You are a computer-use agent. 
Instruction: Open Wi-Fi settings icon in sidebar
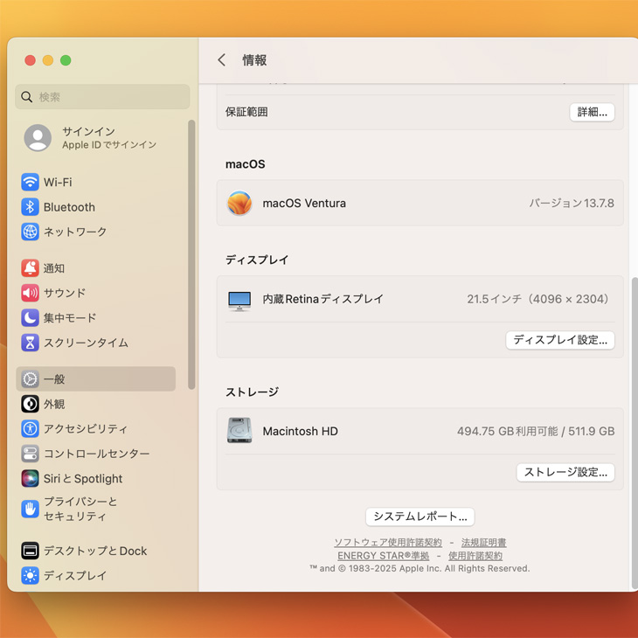pos(30,182)
